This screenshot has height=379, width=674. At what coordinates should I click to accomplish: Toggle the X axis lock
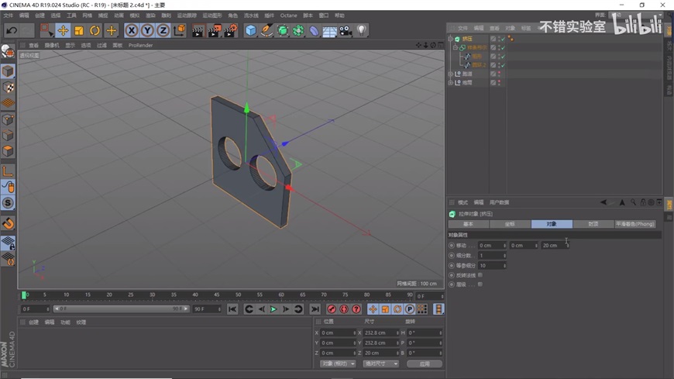point(132,31)
